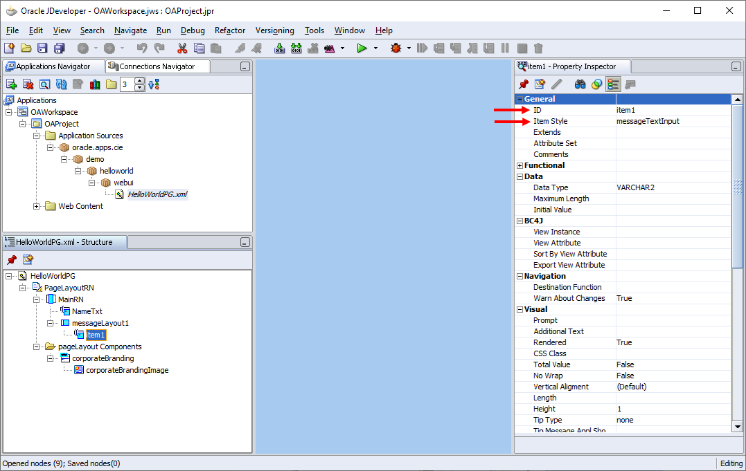Image resolution: width=746 pixels, height=471 pixels.
Task: Toggle the Categories view button in Property Inspector
Action: tap(613, 84)
